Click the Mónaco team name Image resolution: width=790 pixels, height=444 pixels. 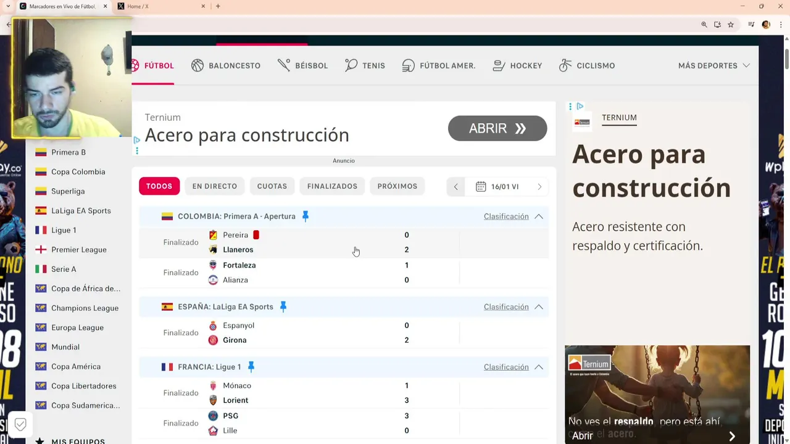[237, 385]
